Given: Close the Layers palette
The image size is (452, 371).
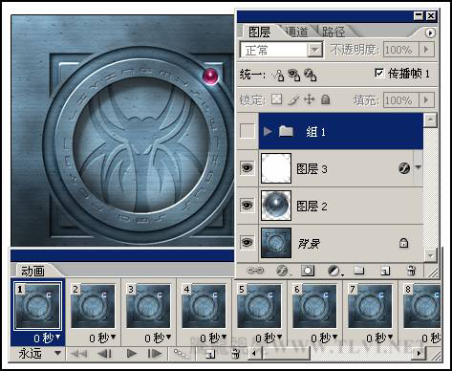Looking at the screenshot, I should coord(431,15).
